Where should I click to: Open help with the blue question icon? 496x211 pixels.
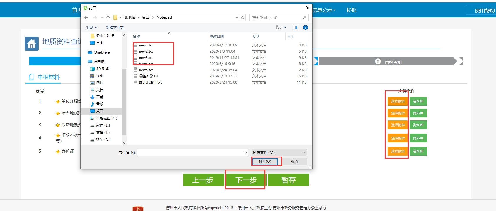coord(306,27)
